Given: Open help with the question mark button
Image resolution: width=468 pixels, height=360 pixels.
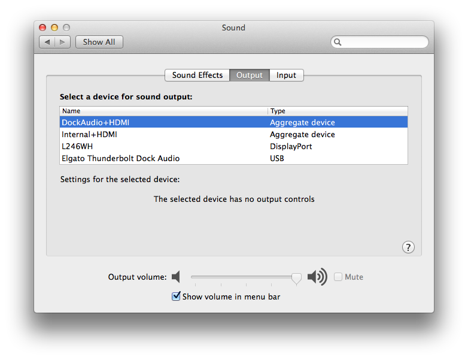Looking at the screenshot, I should (x=408, y=247).
